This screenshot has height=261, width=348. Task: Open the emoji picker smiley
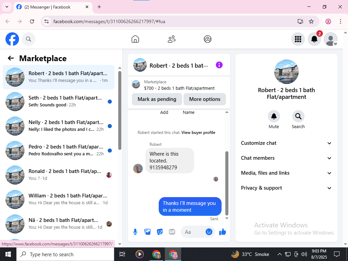209,232
